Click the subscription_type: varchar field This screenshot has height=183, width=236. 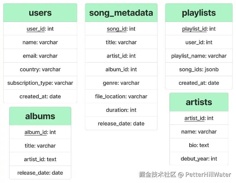click(40, 83)
